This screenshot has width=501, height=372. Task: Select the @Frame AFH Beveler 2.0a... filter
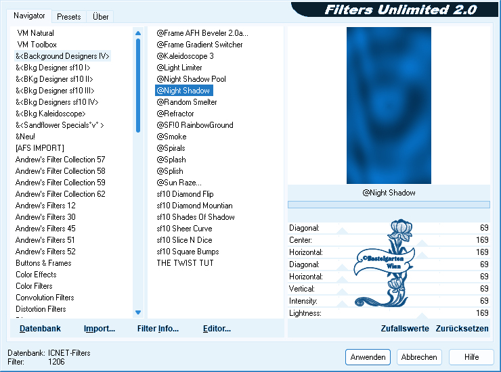point(202,33)
